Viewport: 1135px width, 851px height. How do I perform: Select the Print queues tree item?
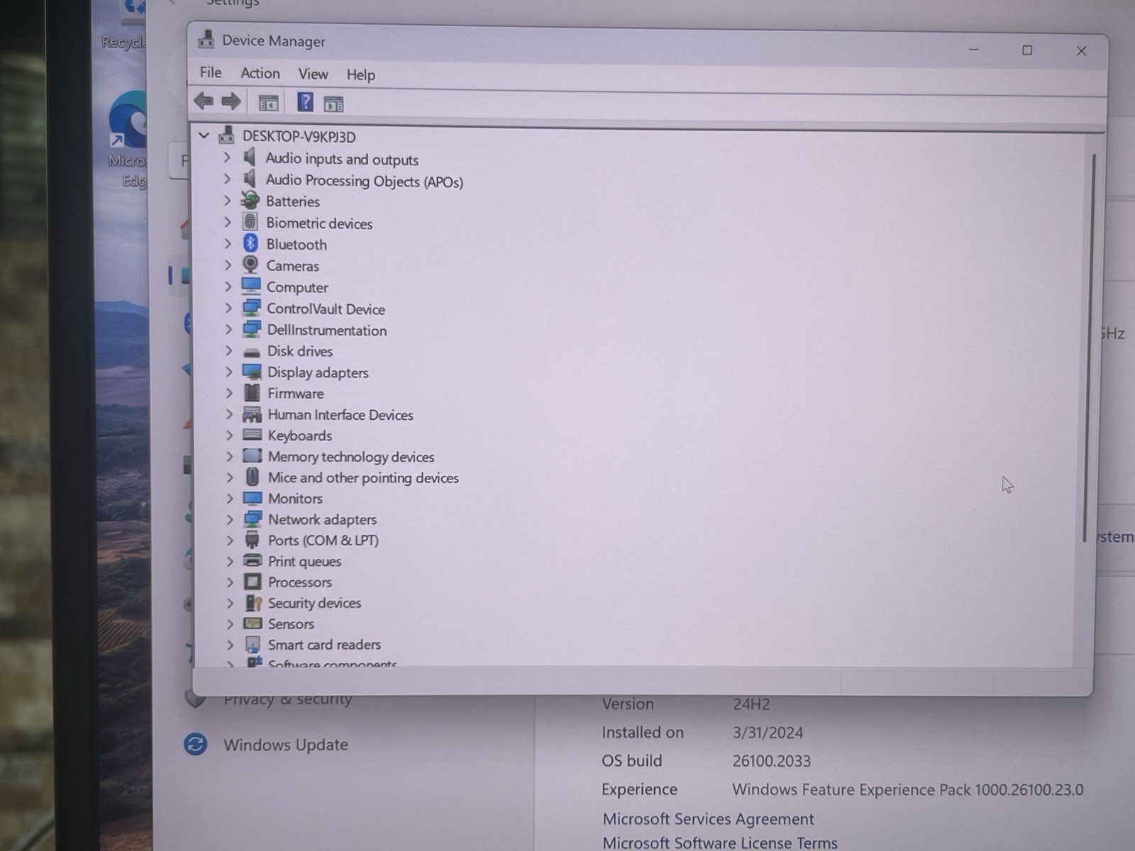pyautogui.click(x=304, y=561)
